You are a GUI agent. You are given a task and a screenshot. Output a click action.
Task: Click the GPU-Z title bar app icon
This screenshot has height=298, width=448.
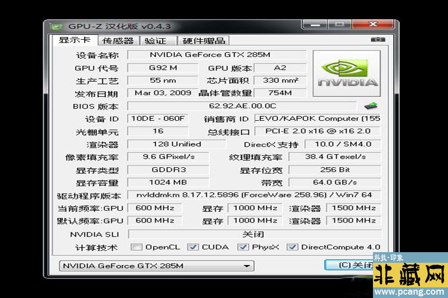pyautogui.click(x=56, y=26)
